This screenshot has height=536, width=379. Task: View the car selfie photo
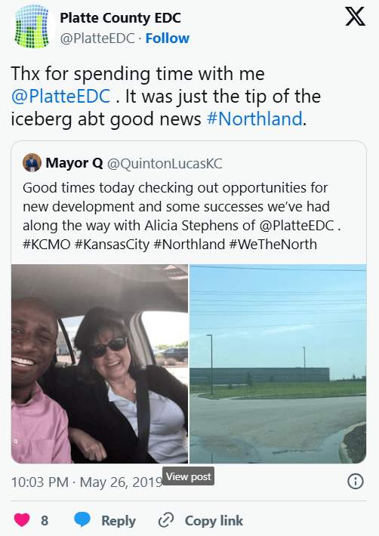tap(100, 364)
